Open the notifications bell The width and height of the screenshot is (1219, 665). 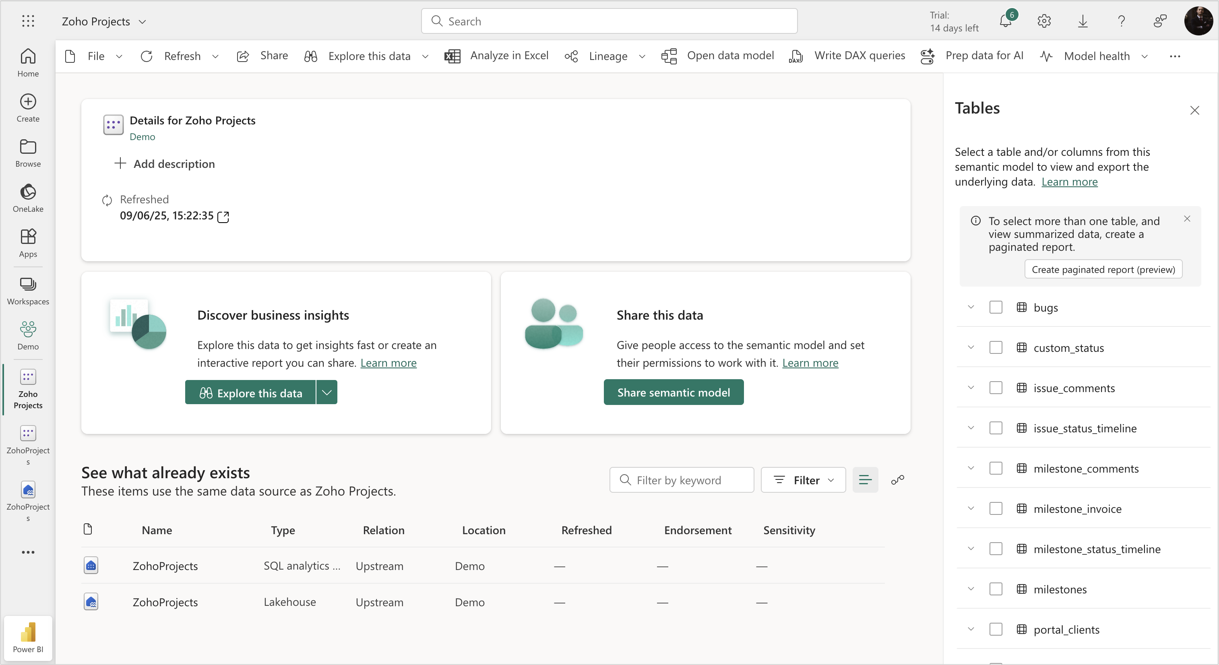[x=1005, y=21]
